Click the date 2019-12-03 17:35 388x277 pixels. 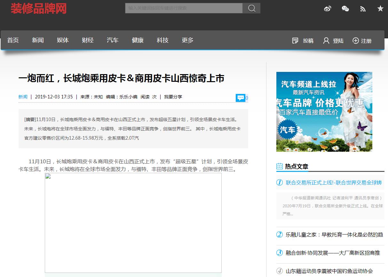pyautogui.click(x=54, y=97)
